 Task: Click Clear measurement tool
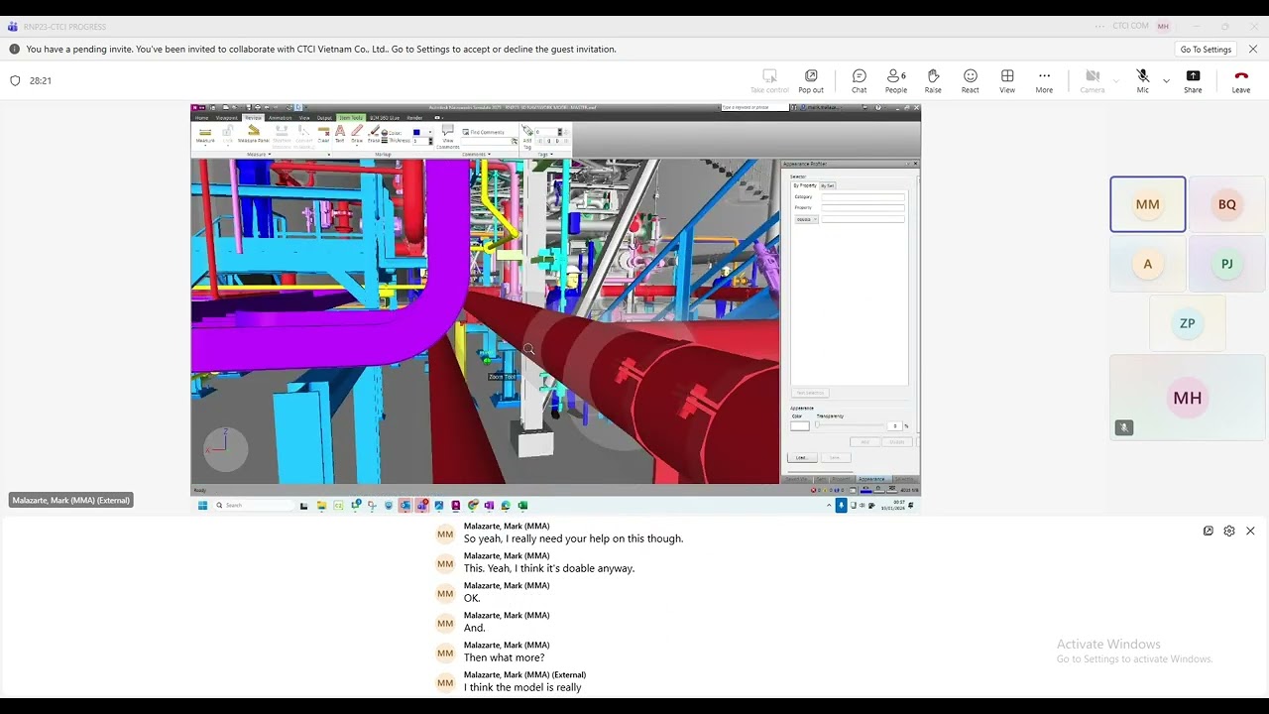[x=323, y=135]
